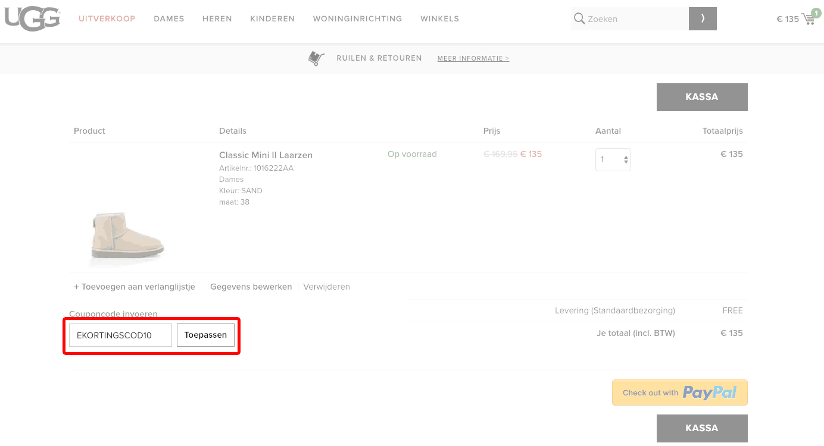The height and width of the screenshot is (446, 824).
Task: Submit search with the arrow button
Action: click(x=703, y=18)
